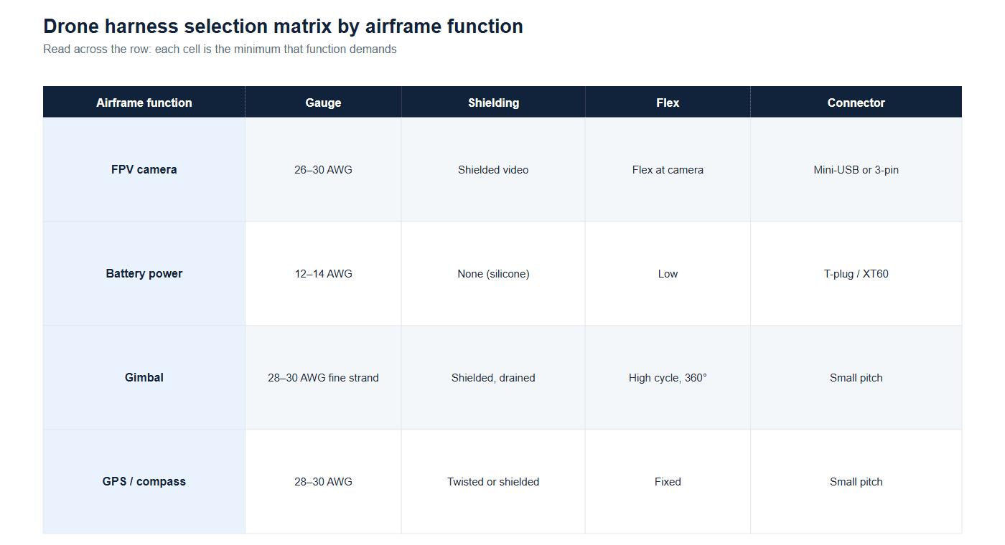Click the 'None (silicone)' shielding cell
Viewport: 1005px width, 545px height.
point(493,274)
